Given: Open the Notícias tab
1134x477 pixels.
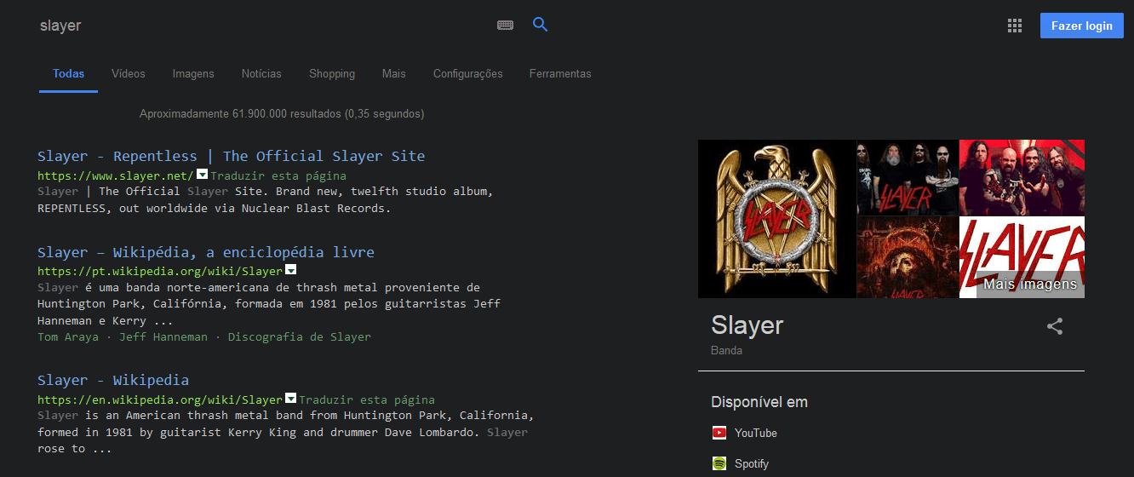Looking at the screenshot, I should [261, 74].
